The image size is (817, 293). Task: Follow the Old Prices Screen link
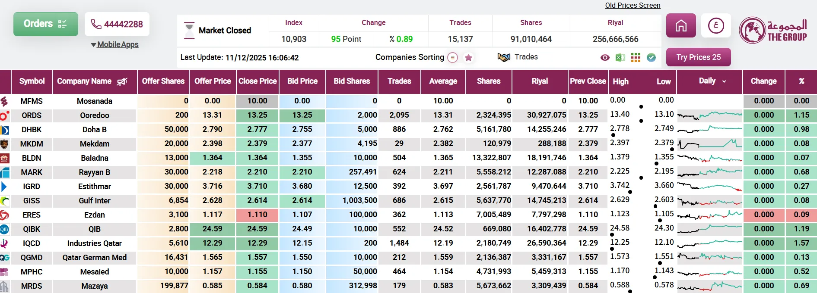click(633, 5)
